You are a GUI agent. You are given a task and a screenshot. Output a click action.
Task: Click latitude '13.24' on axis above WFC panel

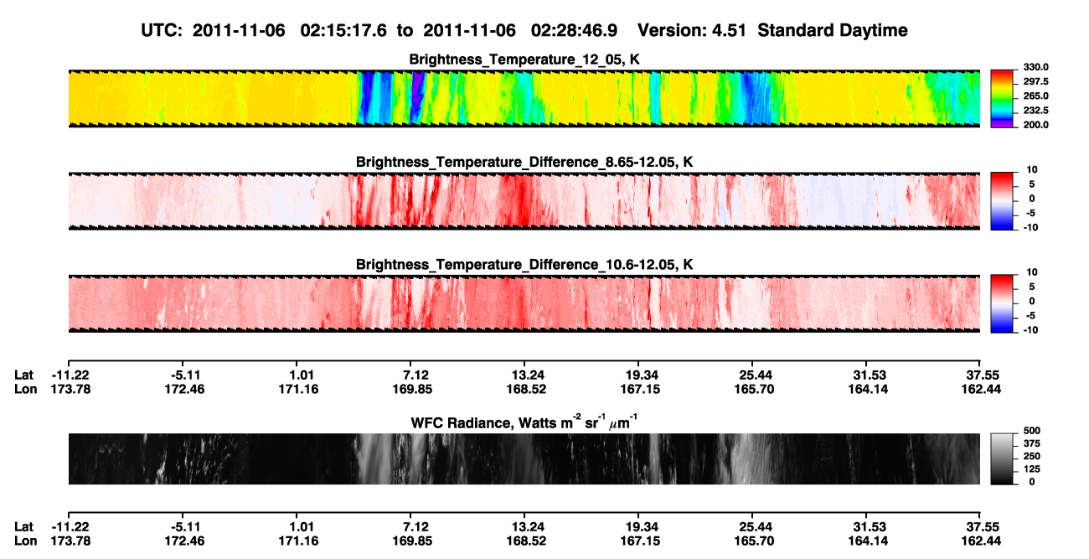(525, 375)
